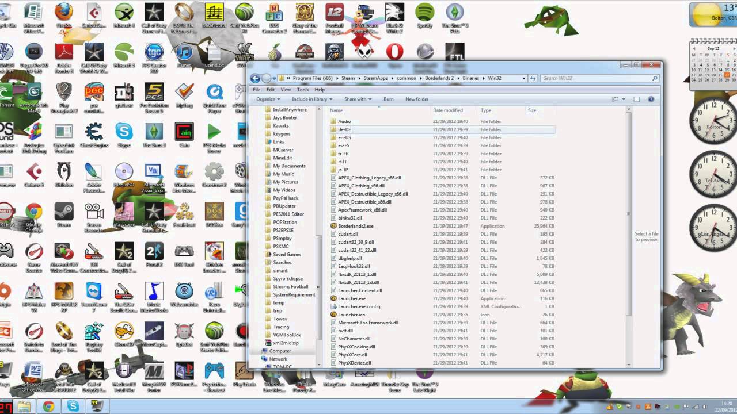Open the Tools menu
The width and height of the screenshot is (737, 414).
303,90
